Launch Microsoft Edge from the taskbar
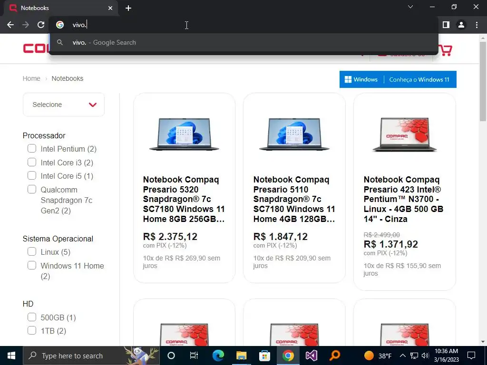 [218, 355]
